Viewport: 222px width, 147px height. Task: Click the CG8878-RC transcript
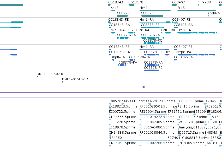click(x=153, y=43)
